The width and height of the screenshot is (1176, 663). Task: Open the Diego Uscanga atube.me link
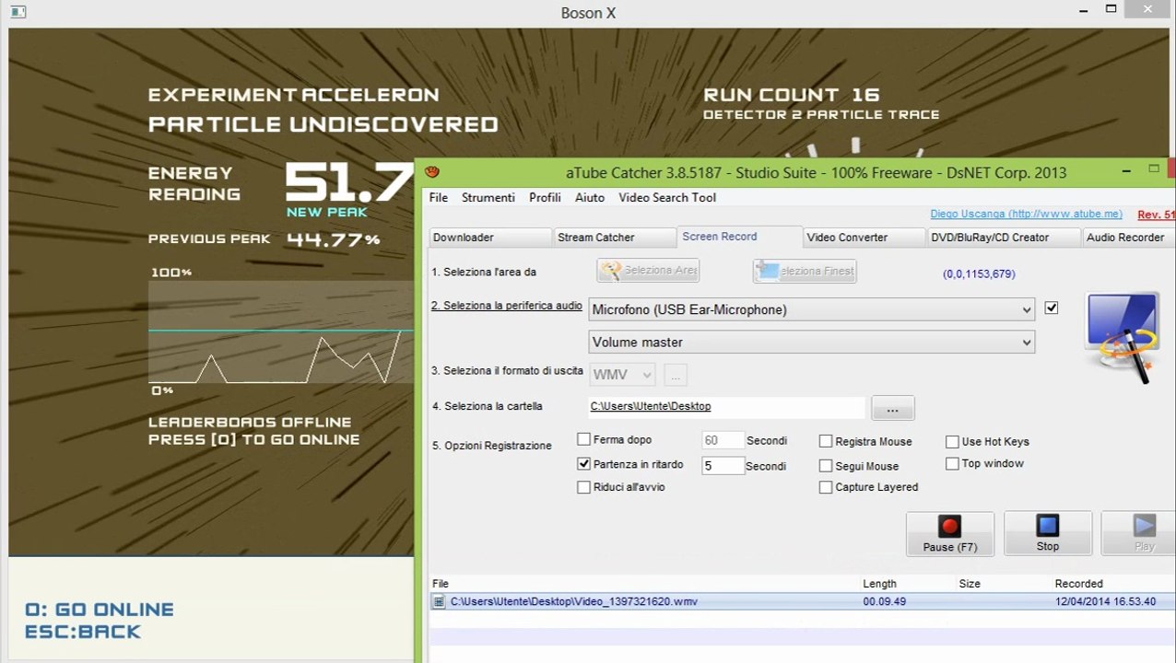[1026, 214]
